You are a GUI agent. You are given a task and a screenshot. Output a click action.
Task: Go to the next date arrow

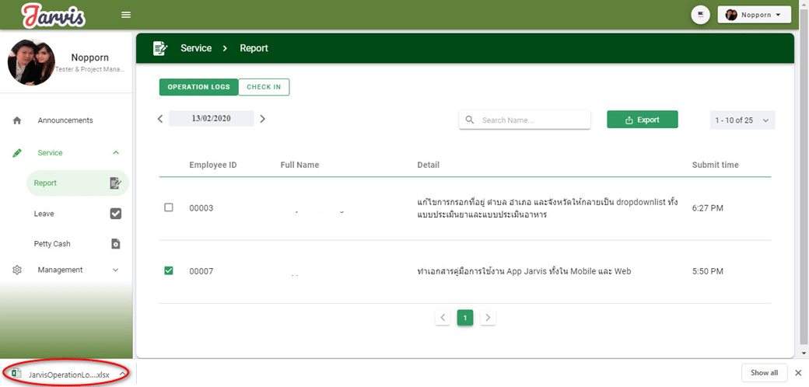pos(263,119)
